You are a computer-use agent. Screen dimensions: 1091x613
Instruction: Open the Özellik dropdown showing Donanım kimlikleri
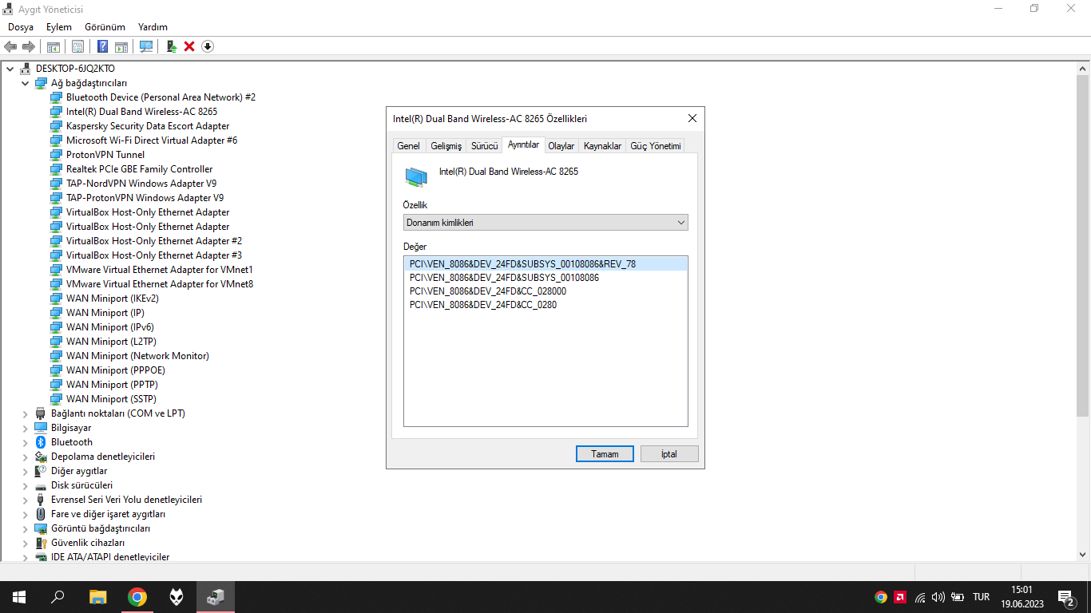545,223
